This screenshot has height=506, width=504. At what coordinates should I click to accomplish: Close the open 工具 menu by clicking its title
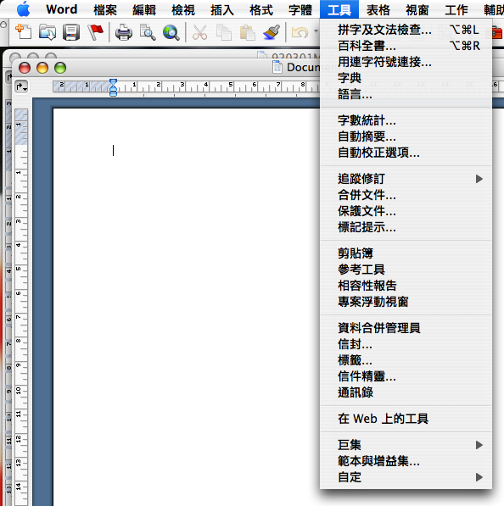[339, 9]
